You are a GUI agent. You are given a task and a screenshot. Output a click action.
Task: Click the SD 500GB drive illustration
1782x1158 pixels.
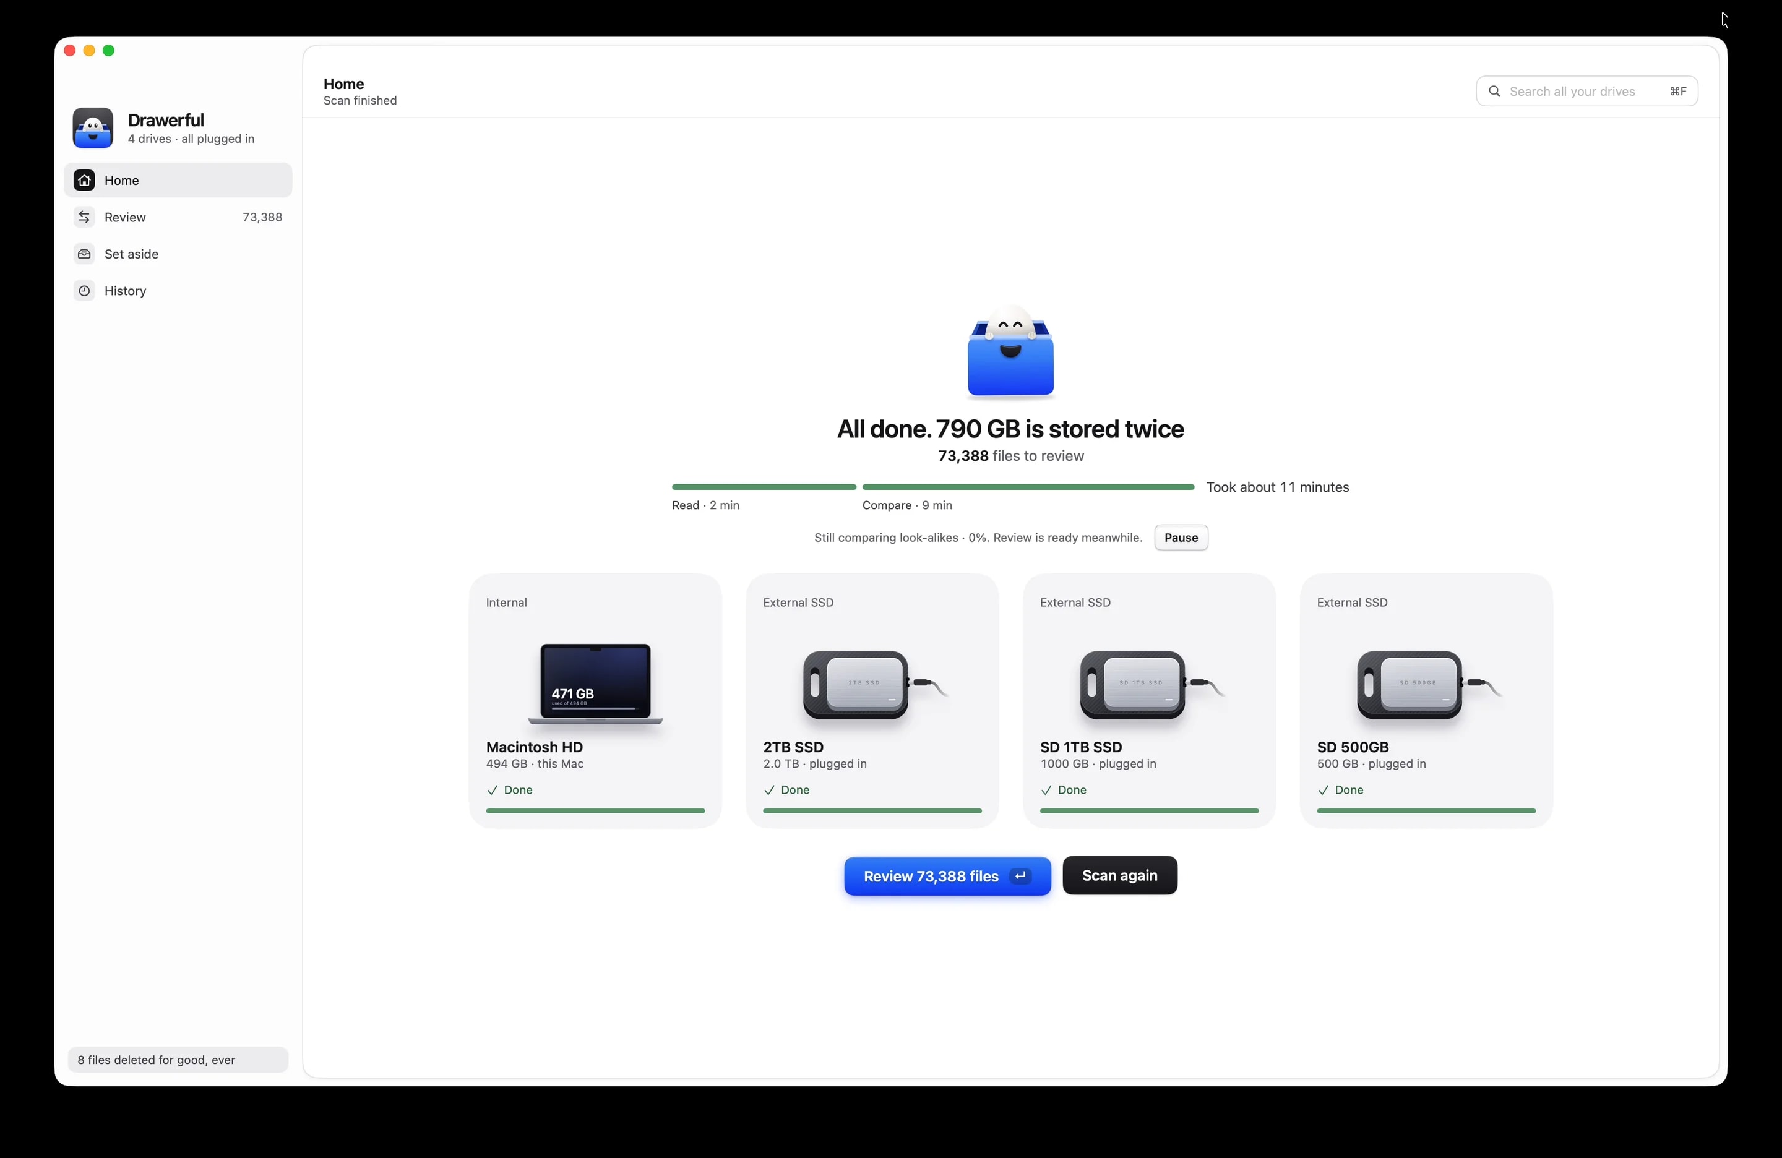pos(1429,685)
